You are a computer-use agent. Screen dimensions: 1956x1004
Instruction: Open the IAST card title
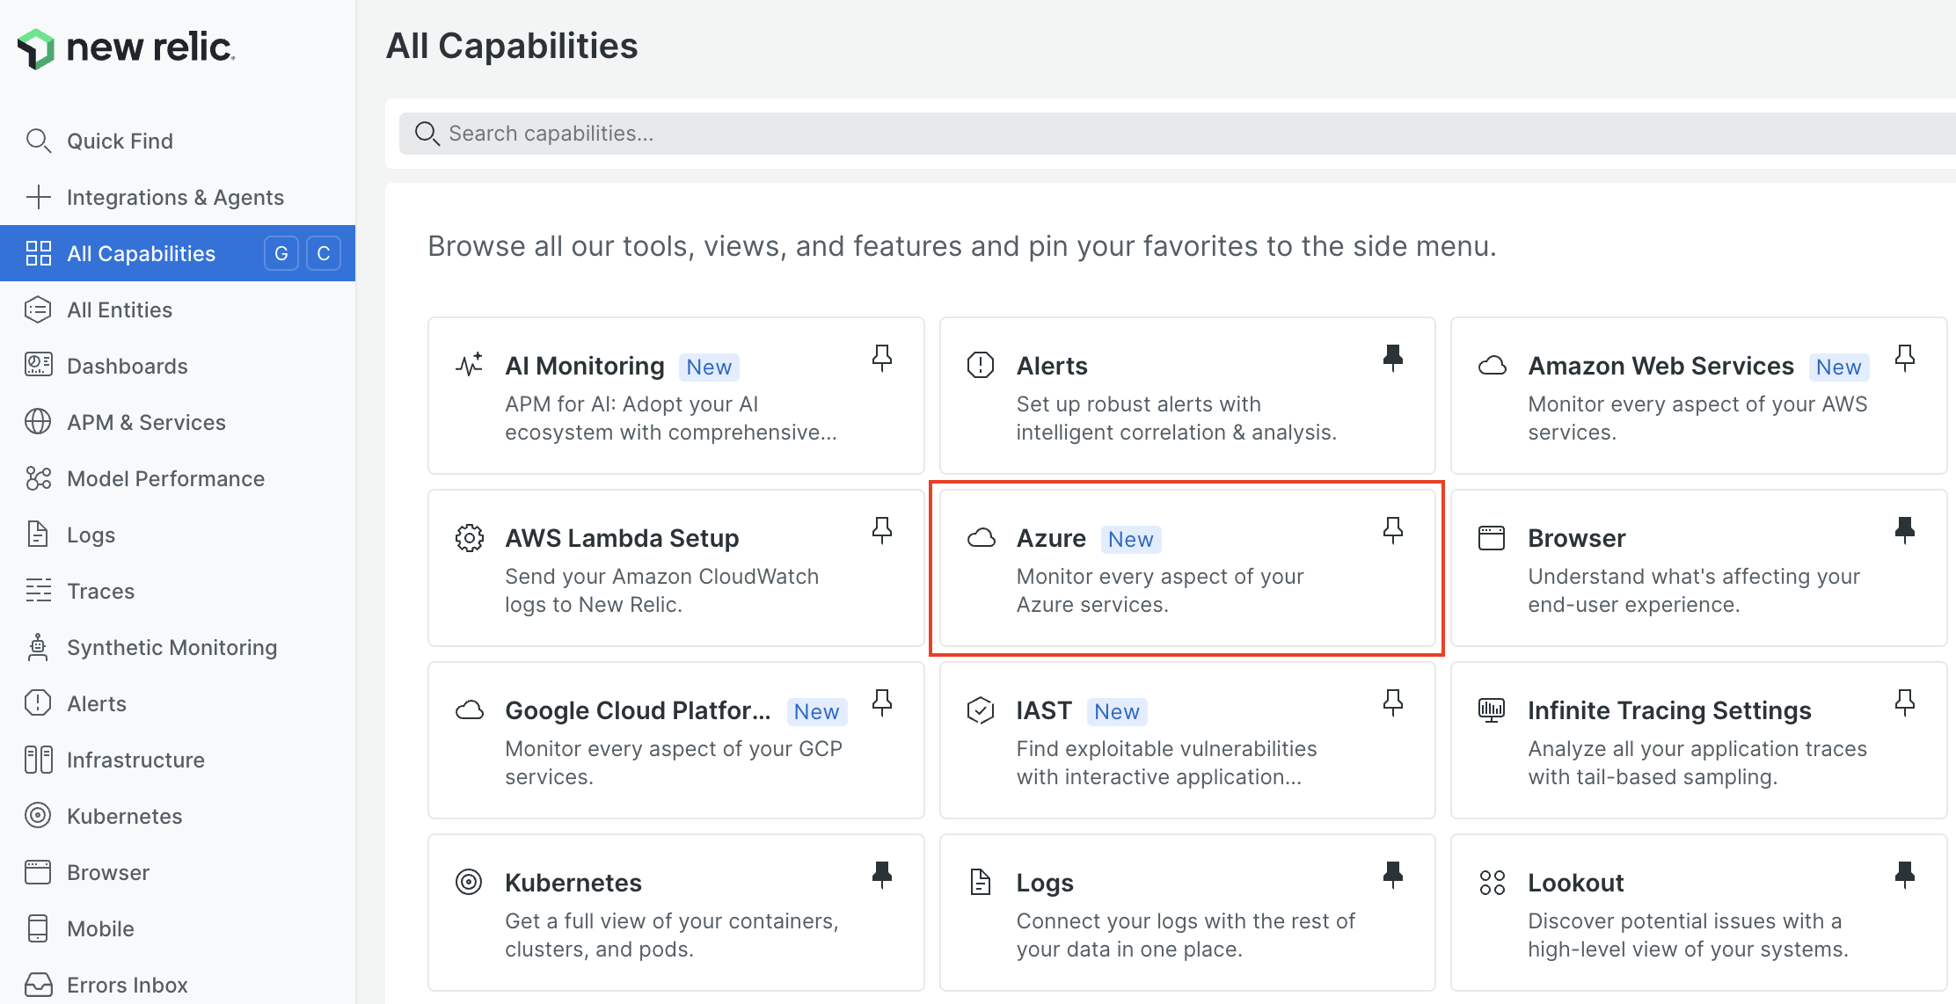1044,710
